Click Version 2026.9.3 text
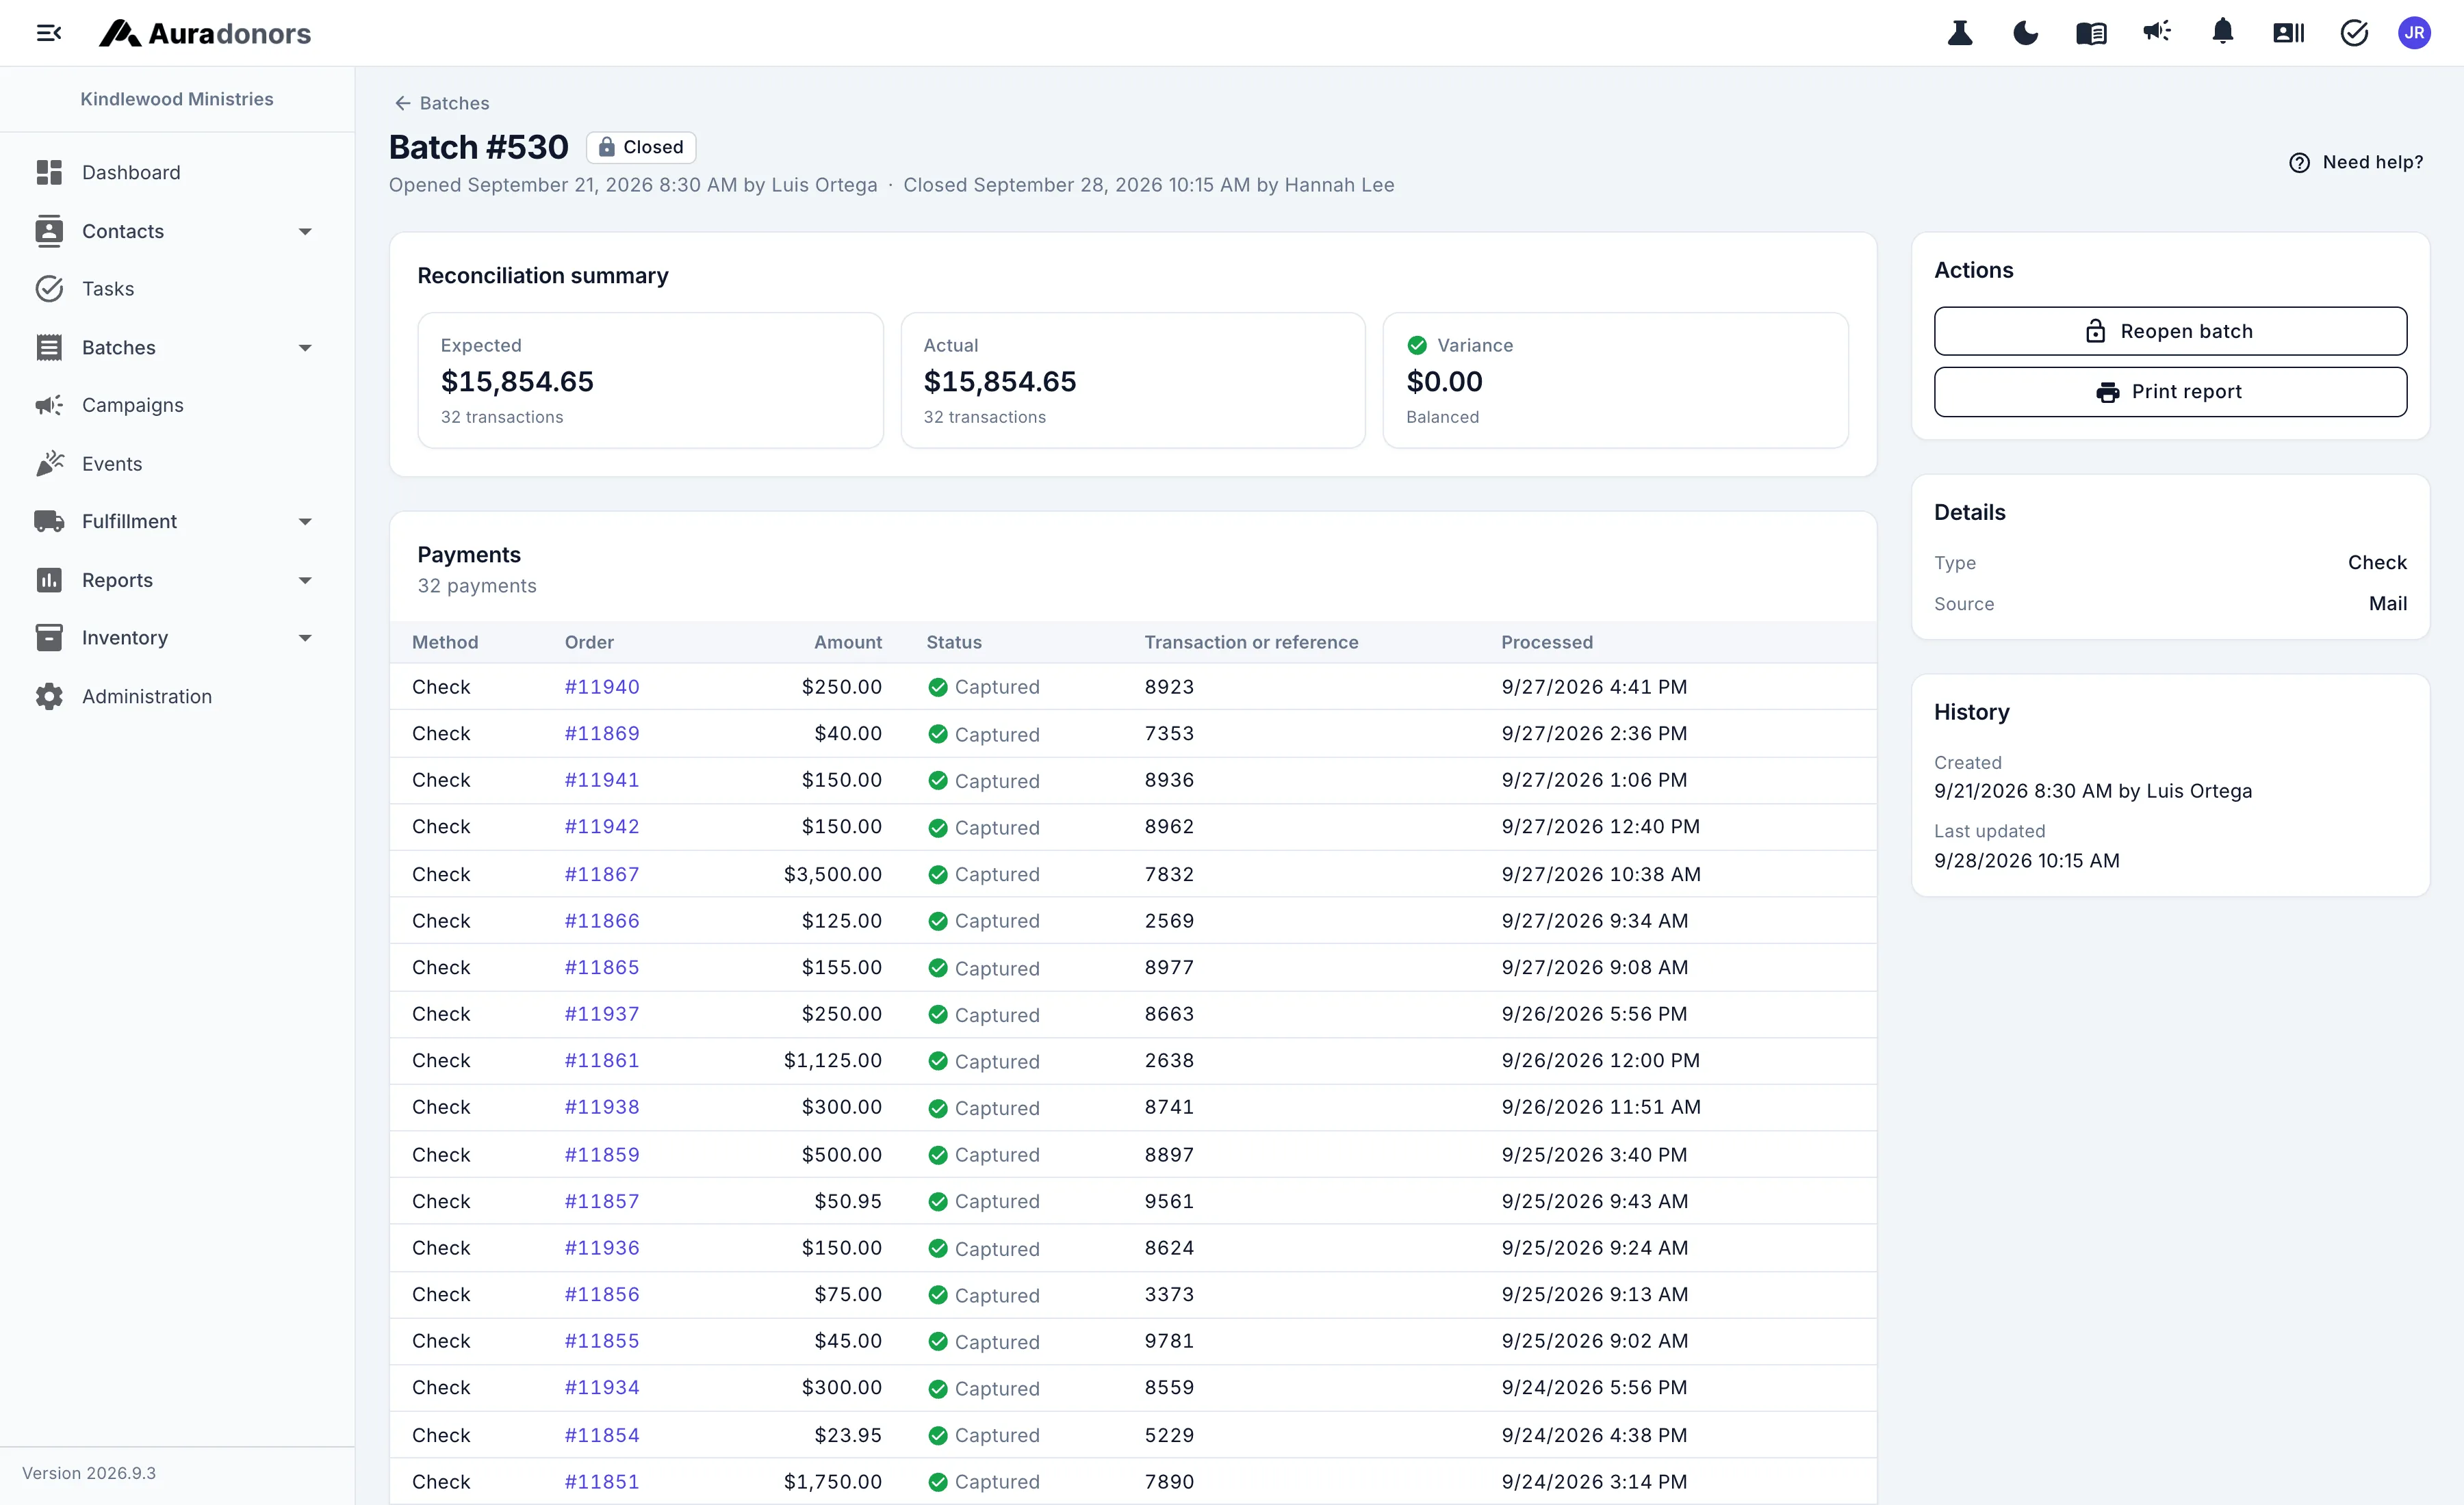Screen dimensions: 2464x1505 click(89, 1473)
